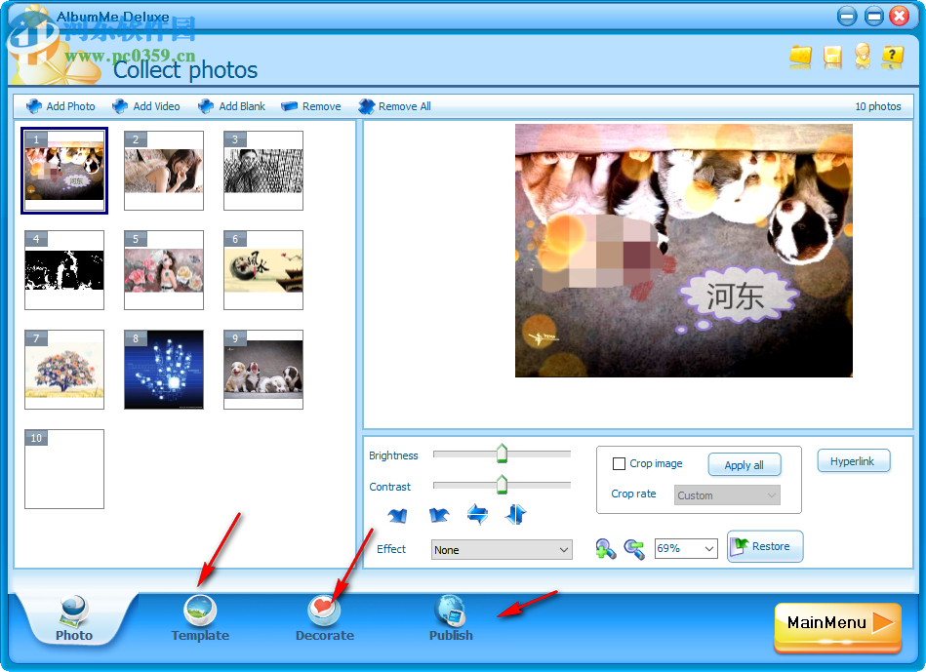
Task: Adjust the Contrast slider handle
Action: coord(502,484)
